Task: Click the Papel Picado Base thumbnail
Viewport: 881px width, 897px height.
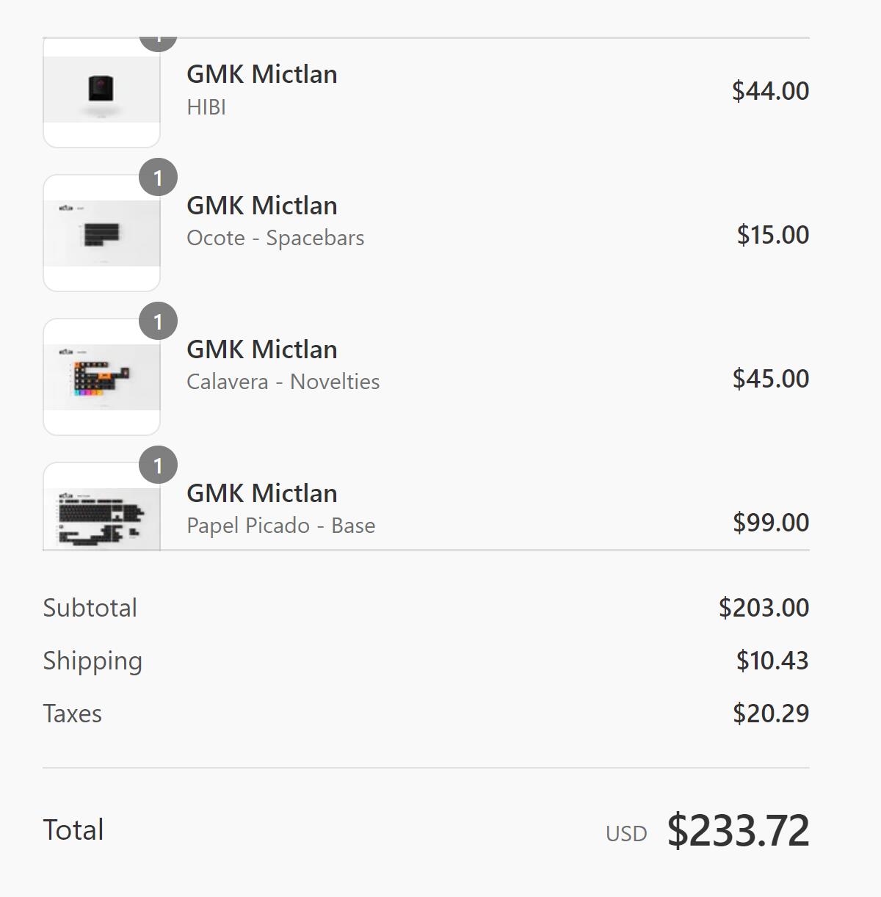Action: point(102,506)
